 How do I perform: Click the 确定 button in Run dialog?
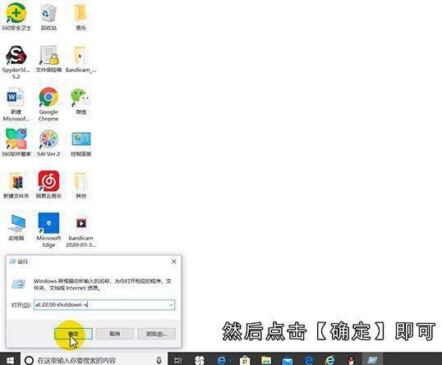(73, 334)
